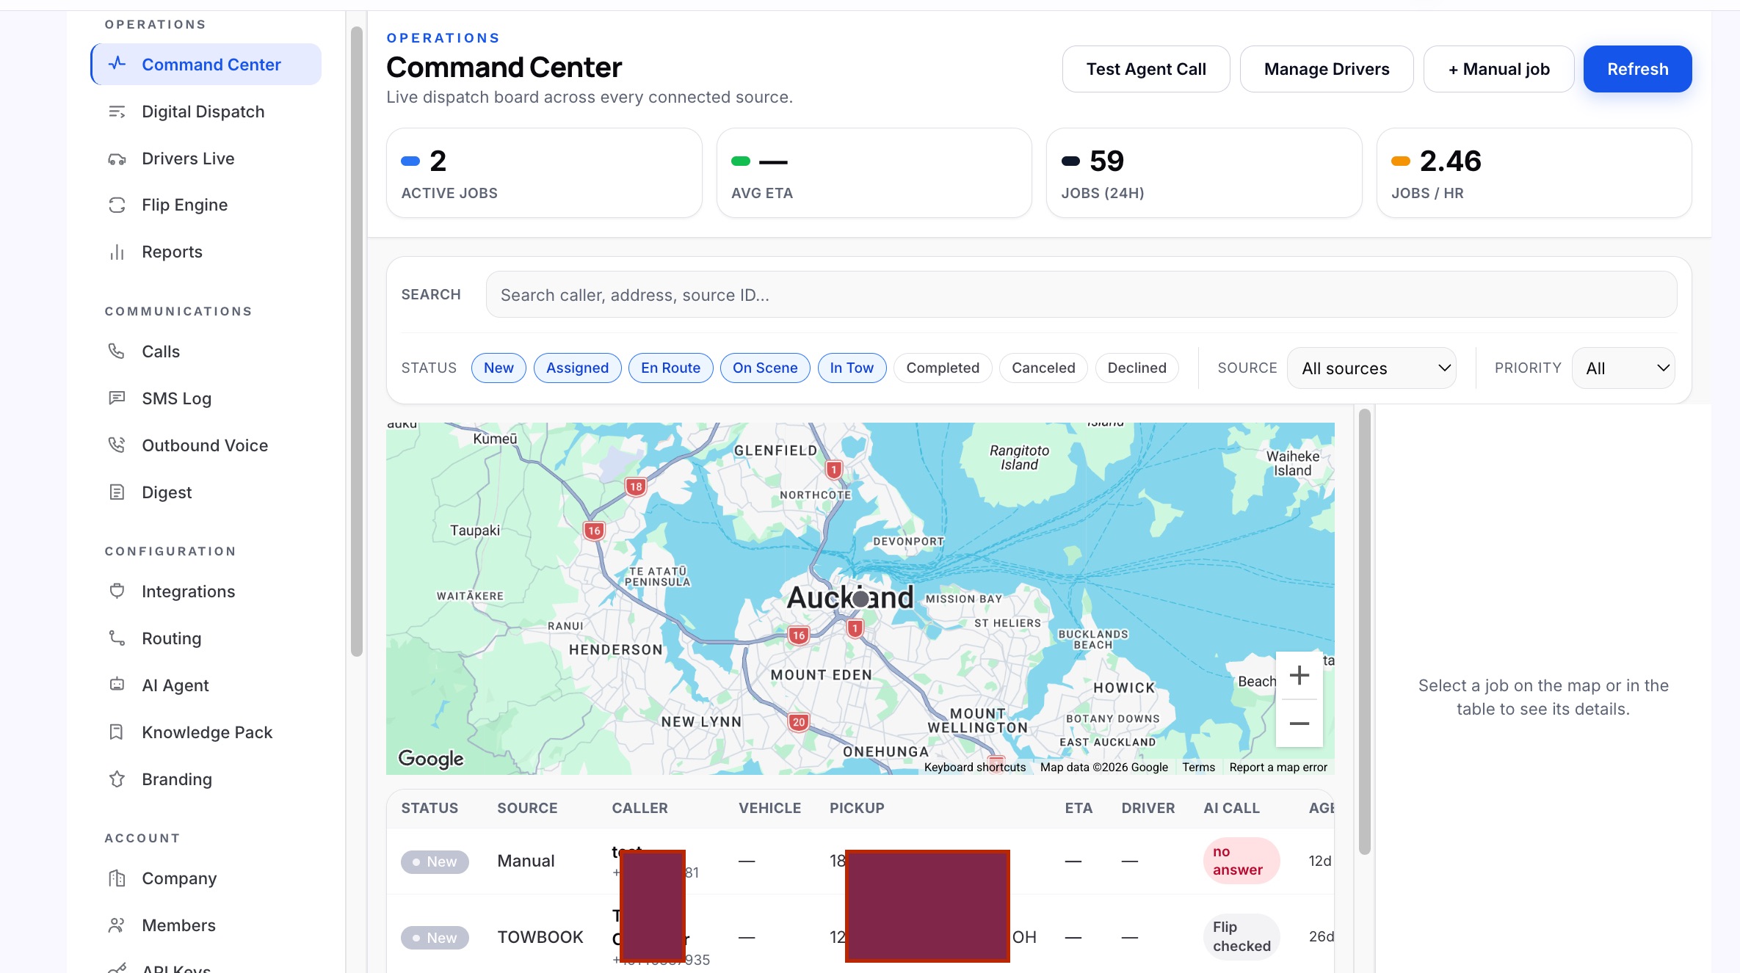Click the Calls phone icon

coord(117,351)
